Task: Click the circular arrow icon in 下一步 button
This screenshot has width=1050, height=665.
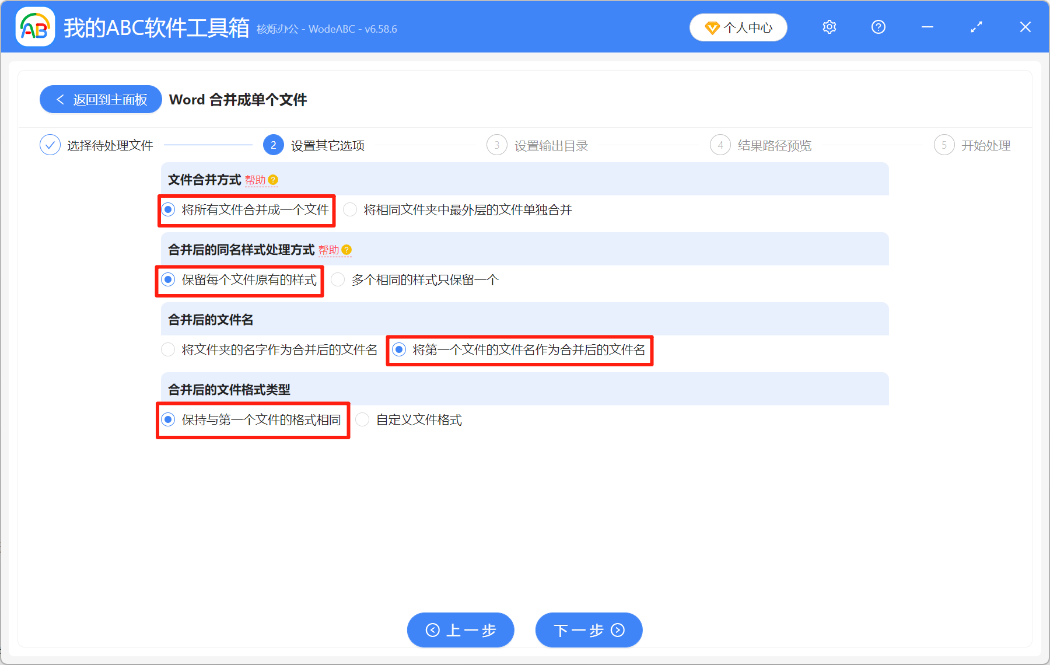Action: click(x=617, y=631)
